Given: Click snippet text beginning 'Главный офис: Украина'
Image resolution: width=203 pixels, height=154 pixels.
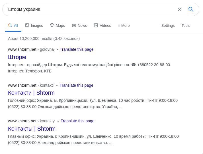Looking at the screenshot, I should (x=93, y=139).
